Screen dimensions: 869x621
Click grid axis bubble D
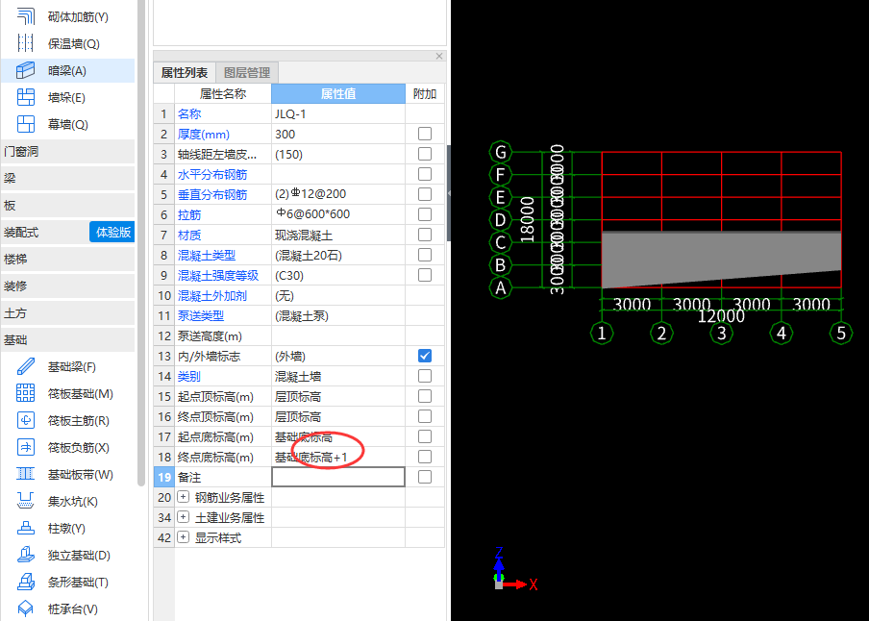501,219
